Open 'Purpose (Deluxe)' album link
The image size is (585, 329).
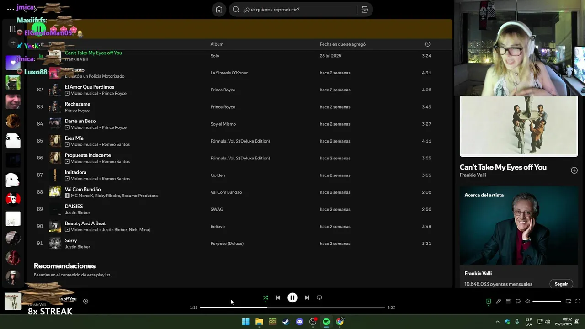[227, 244]
